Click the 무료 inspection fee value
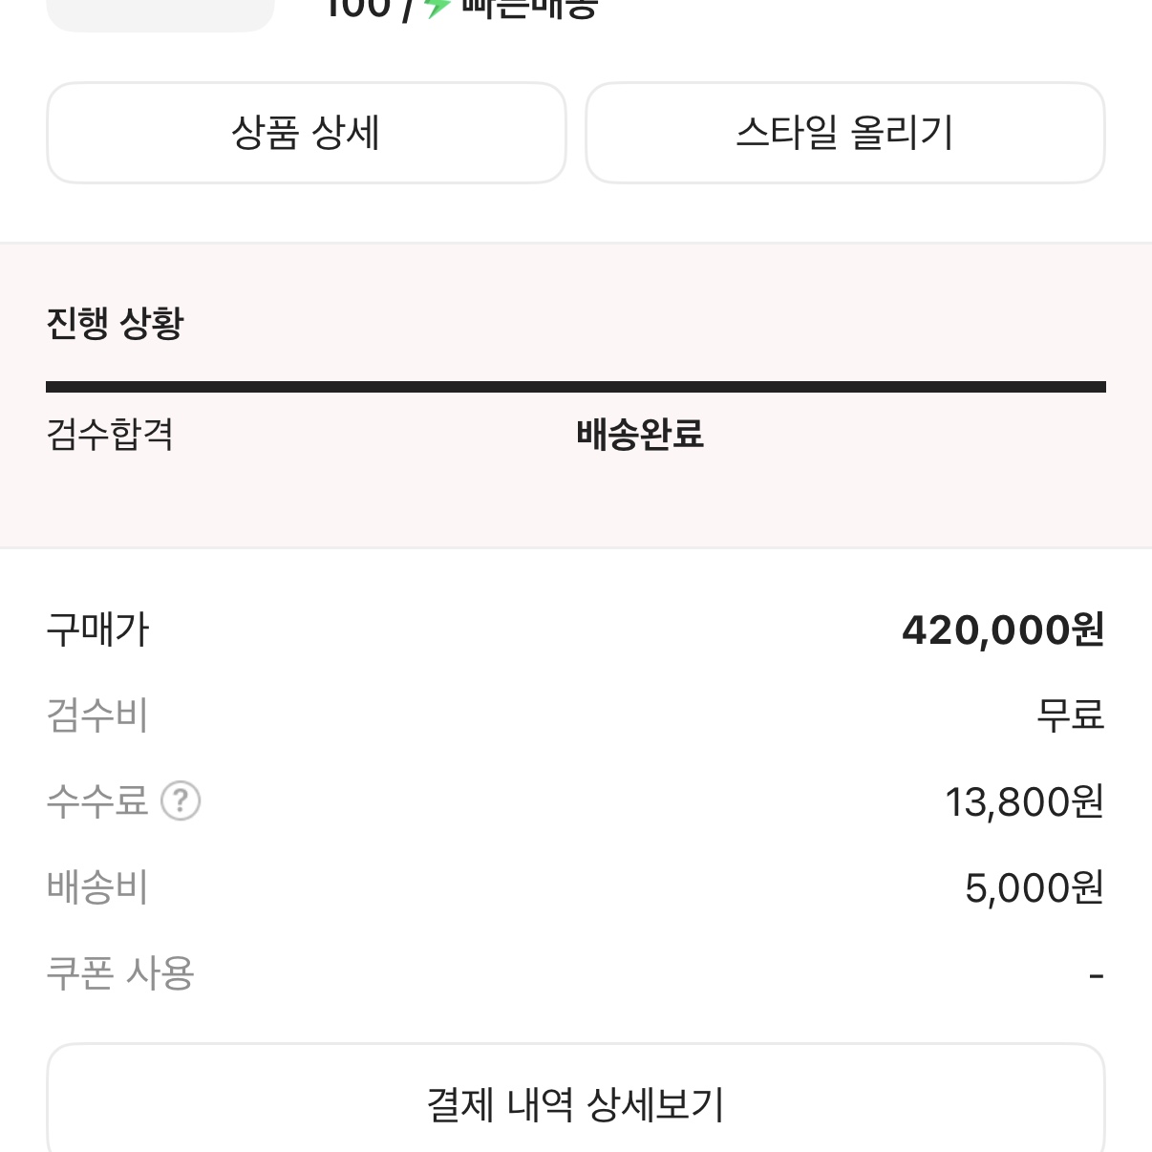The image size is (1152, 1152). click(x=1071, y=715)
